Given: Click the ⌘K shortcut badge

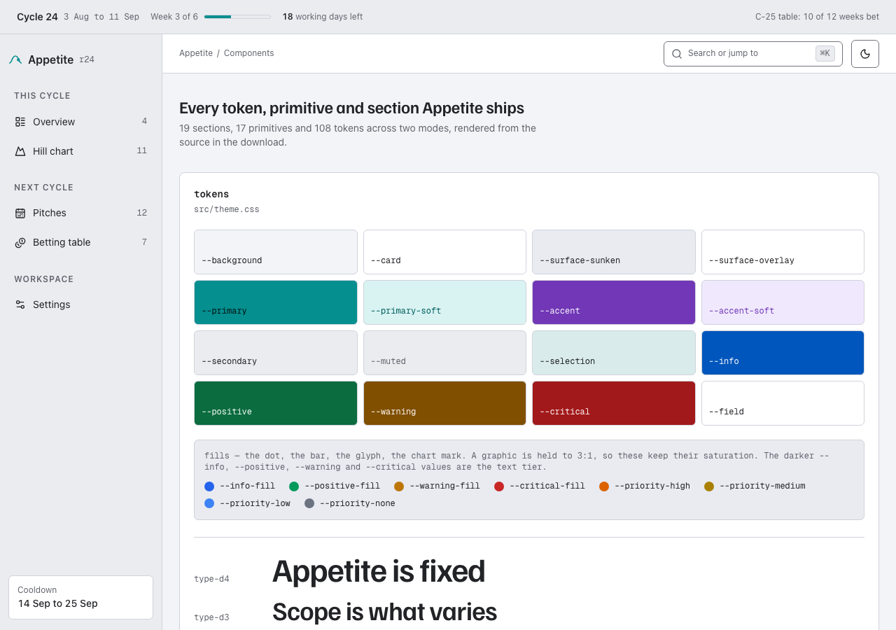Looking at the screenshot, I should 825,53.
